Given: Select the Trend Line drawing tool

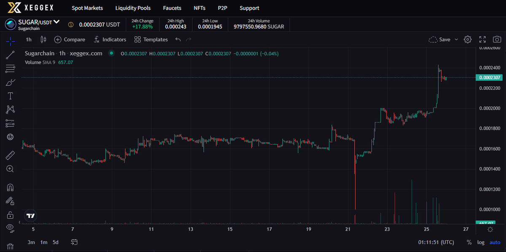Looking at the screenshot, I should coord(10,55).
